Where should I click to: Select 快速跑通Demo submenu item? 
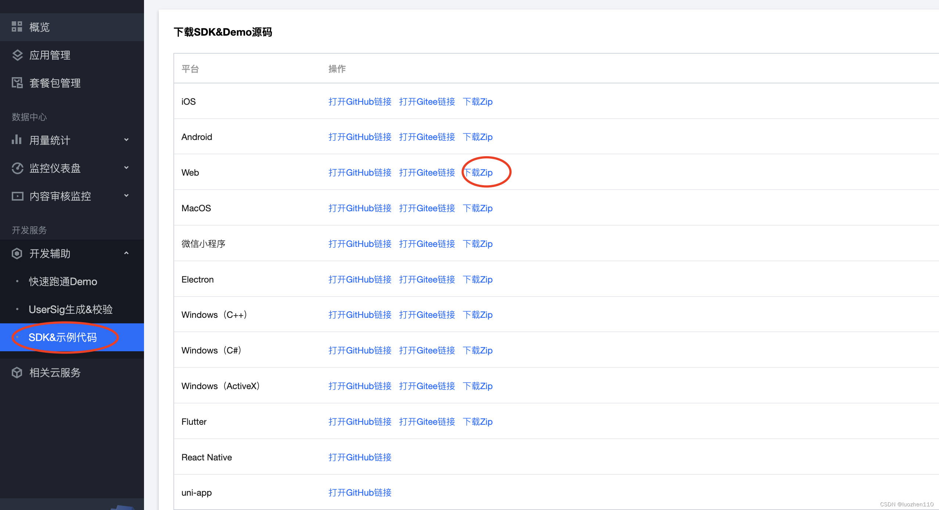pos(72,281)
